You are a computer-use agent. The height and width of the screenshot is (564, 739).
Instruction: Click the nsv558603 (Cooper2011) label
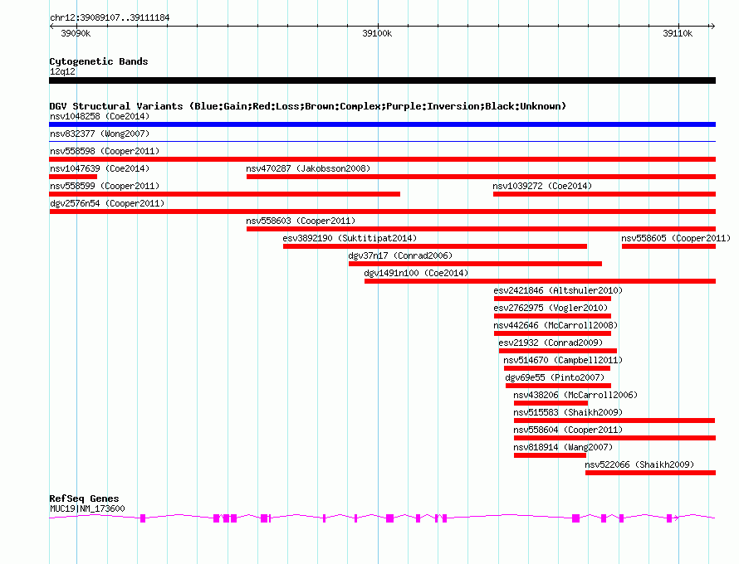pyautogui.click(x=301, y=221)
